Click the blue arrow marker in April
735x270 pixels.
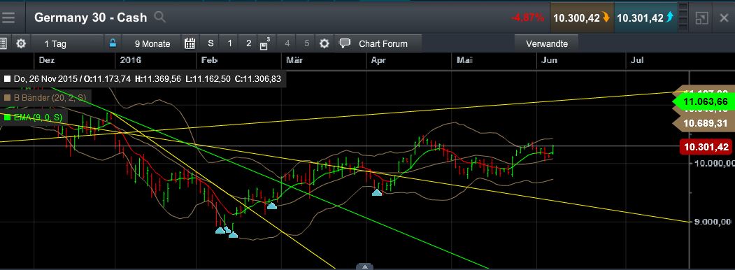377,192
